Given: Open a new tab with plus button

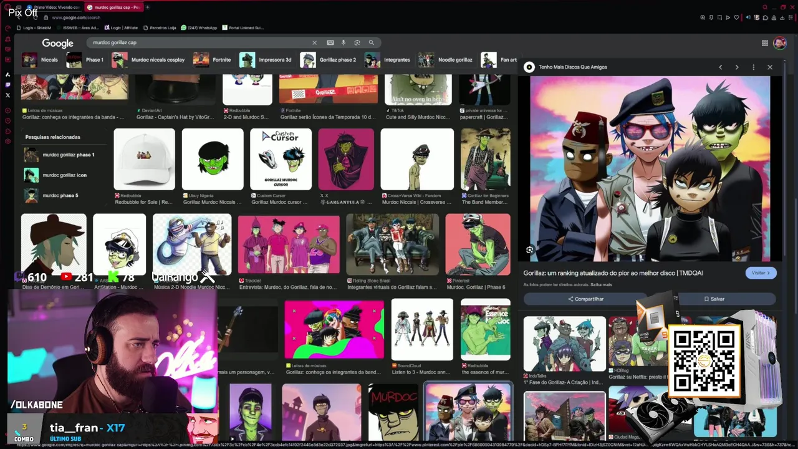Looking at the screenshot, I should (148, 7).
